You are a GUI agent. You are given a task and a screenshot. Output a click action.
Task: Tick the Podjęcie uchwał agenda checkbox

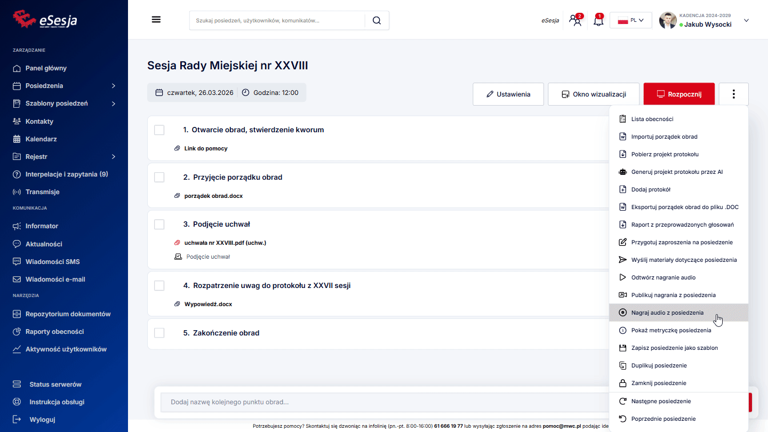159,225
